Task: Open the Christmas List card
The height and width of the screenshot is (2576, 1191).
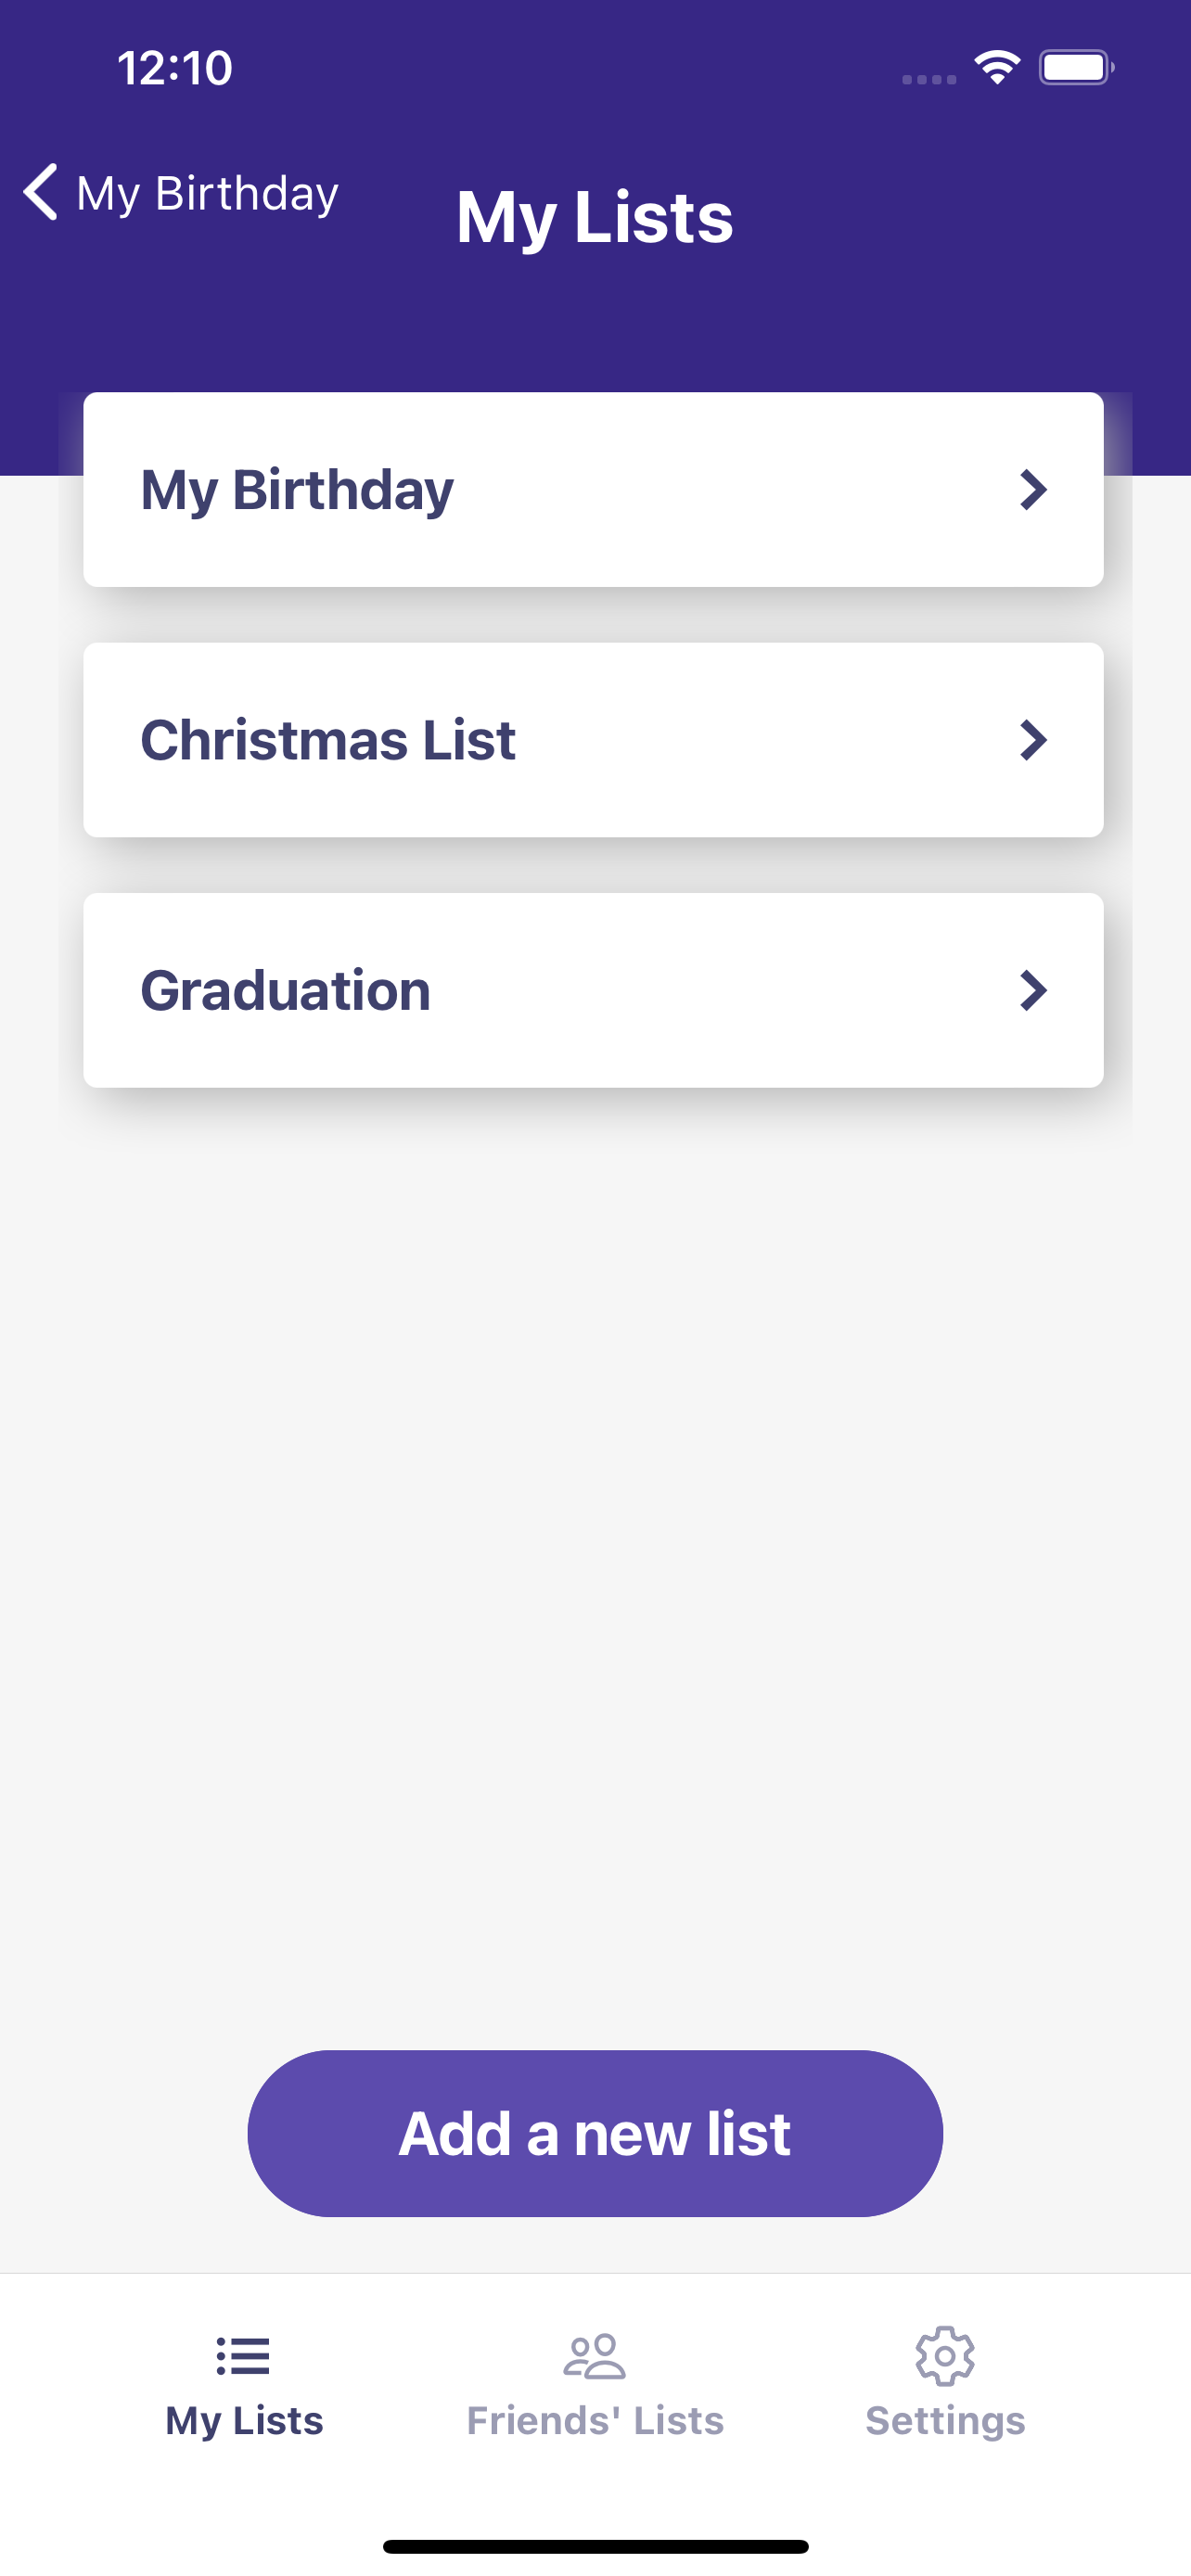Action: [593, 740]
